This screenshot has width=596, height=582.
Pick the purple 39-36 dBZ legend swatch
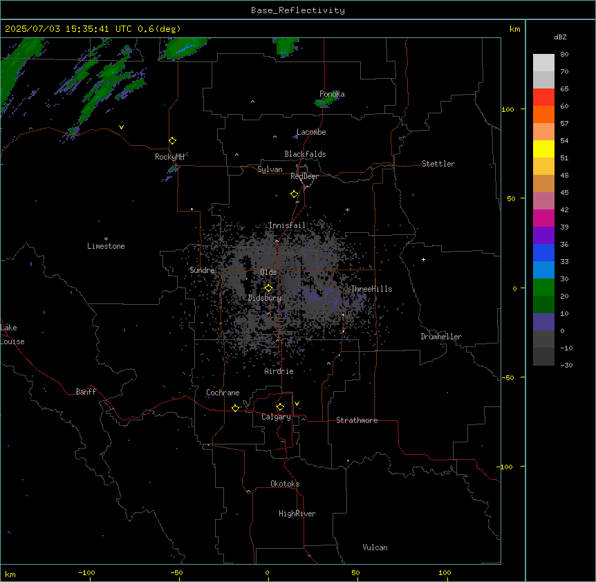(543, 235)
